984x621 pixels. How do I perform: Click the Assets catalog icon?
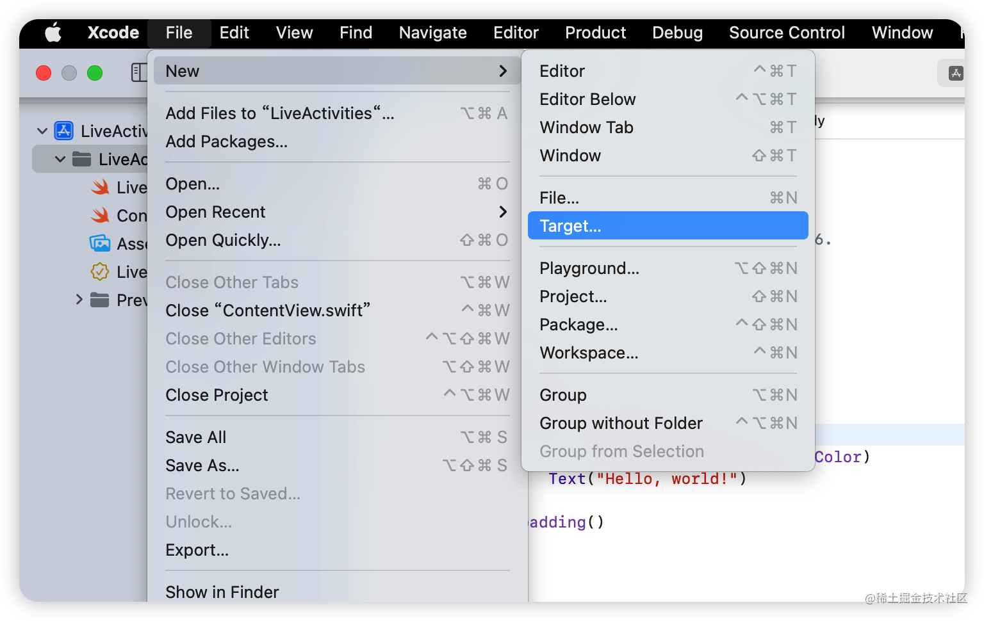pyautogui.click(x=100, y=243)
